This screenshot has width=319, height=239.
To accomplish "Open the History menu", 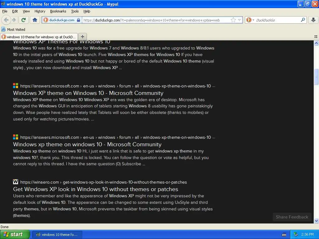I will click(x=40, y=11).
